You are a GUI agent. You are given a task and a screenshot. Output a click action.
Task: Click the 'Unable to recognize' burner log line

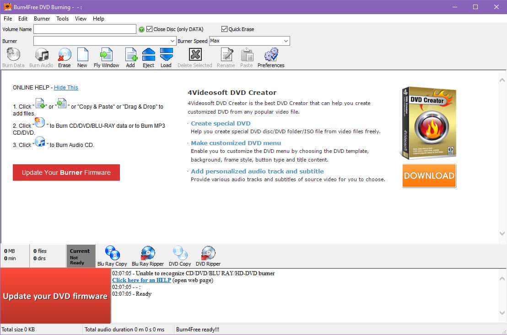click(x=194, y=273)
